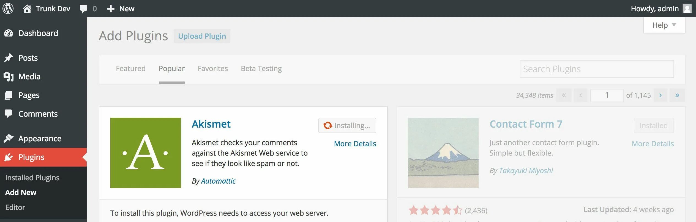Open the Favorites tab
Image resolution: width=696 pixels, height=222 pixels.
213,69
